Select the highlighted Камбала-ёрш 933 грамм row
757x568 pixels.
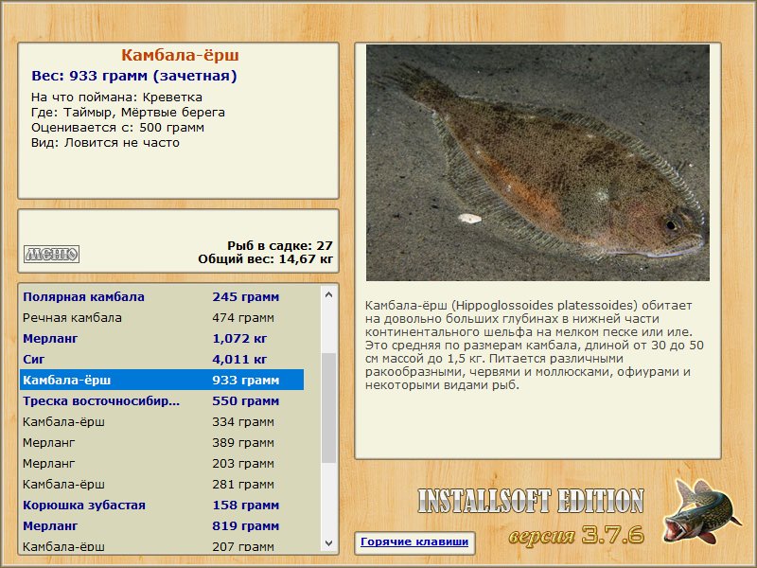(162, 380)
